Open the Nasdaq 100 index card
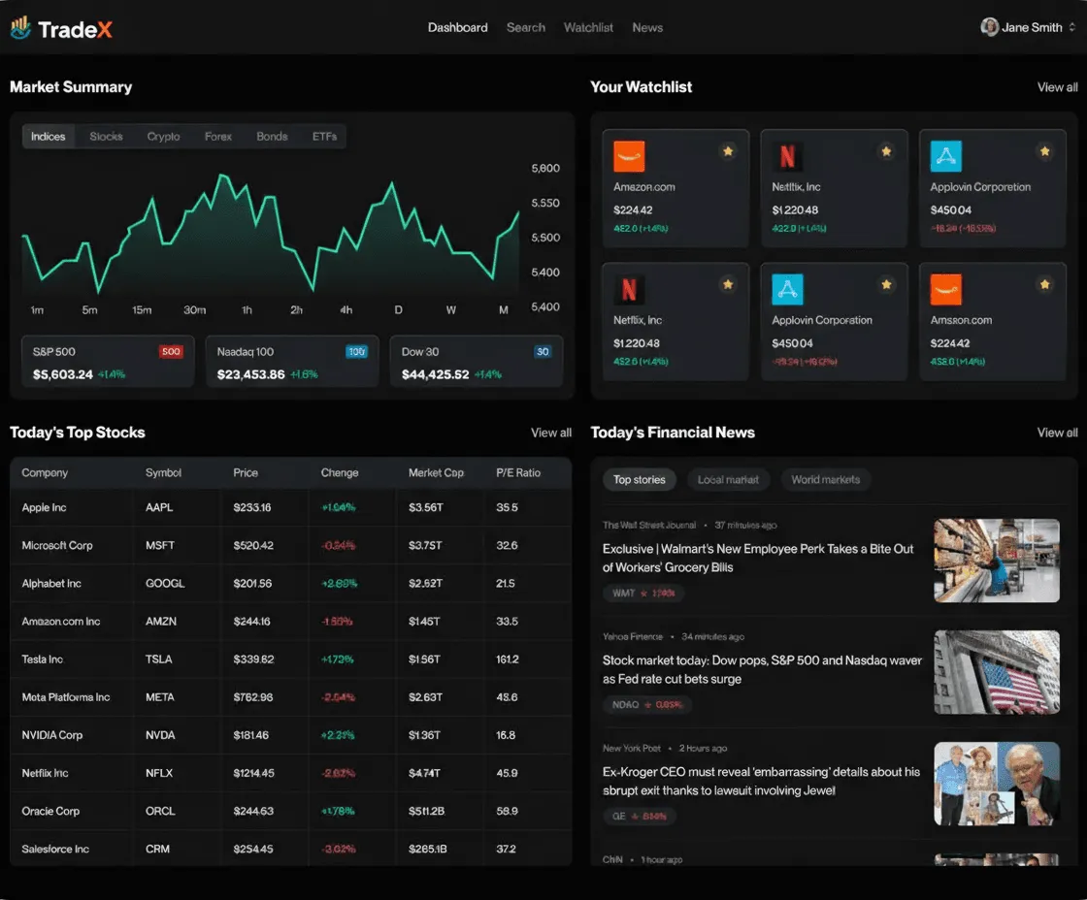 coord(292,362)
